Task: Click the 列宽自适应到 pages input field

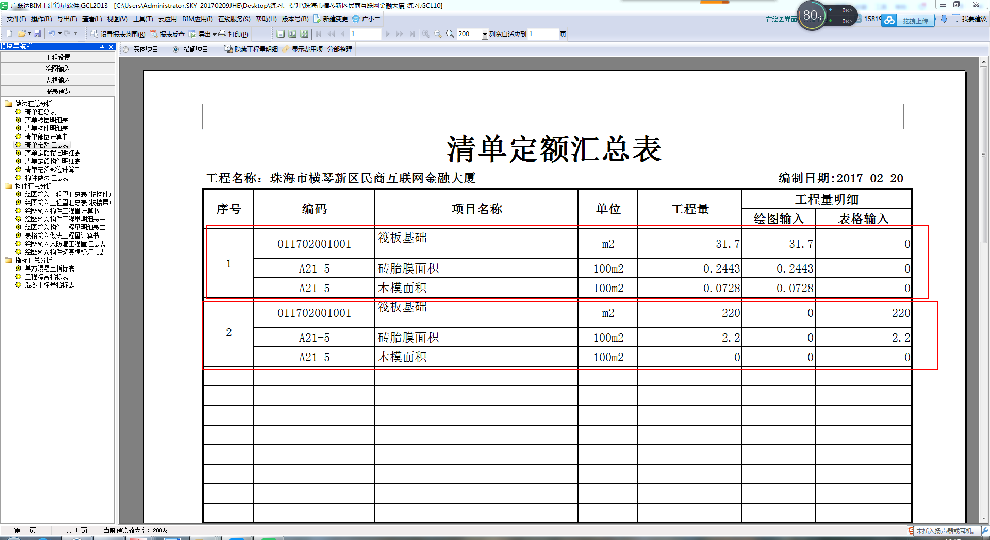Action: pos(543,34)
